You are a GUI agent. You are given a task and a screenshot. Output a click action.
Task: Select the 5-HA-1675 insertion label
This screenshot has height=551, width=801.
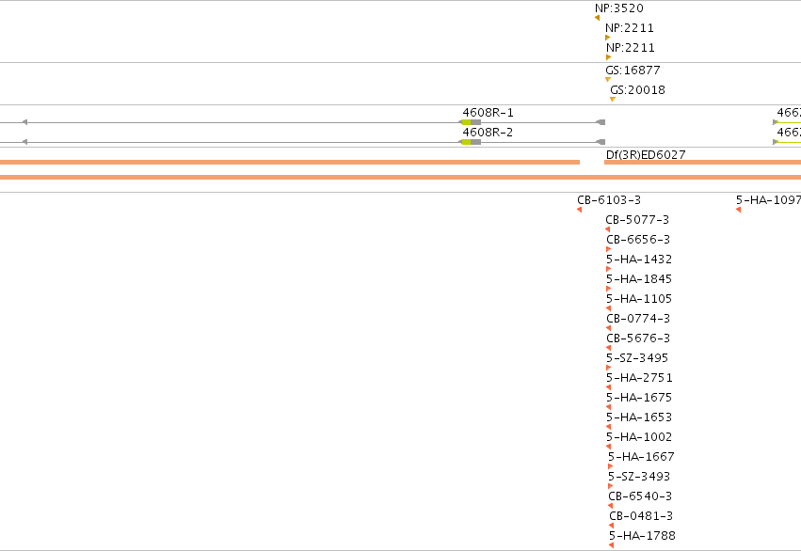coord(639,398)
